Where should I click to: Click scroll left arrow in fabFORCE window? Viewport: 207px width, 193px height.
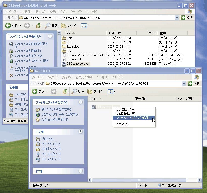point(90,180)
